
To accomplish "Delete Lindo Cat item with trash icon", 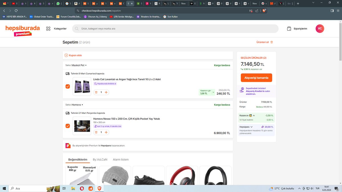I will click(96, 92).
